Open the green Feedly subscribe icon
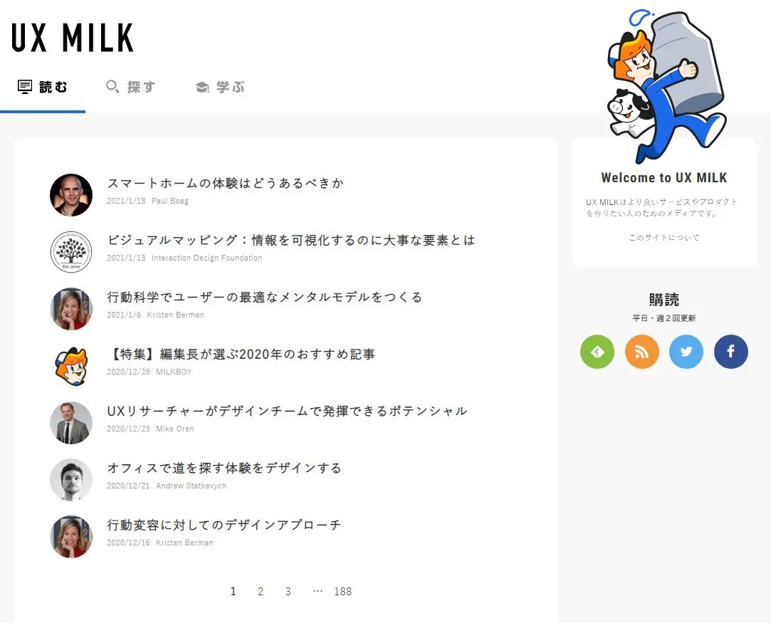 pos(597,352)
